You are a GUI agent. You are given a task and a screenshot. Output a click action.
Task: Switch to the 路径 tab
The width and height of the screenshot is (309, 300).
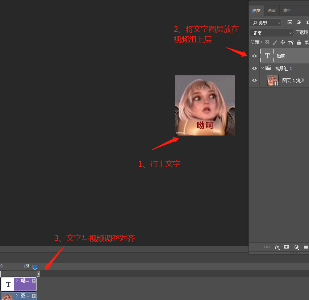point(287,11)
